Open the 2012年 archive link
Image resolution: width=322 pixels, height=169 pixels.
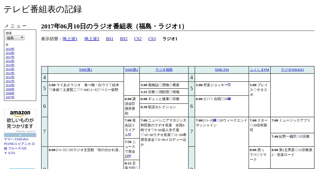click(10, 77)
